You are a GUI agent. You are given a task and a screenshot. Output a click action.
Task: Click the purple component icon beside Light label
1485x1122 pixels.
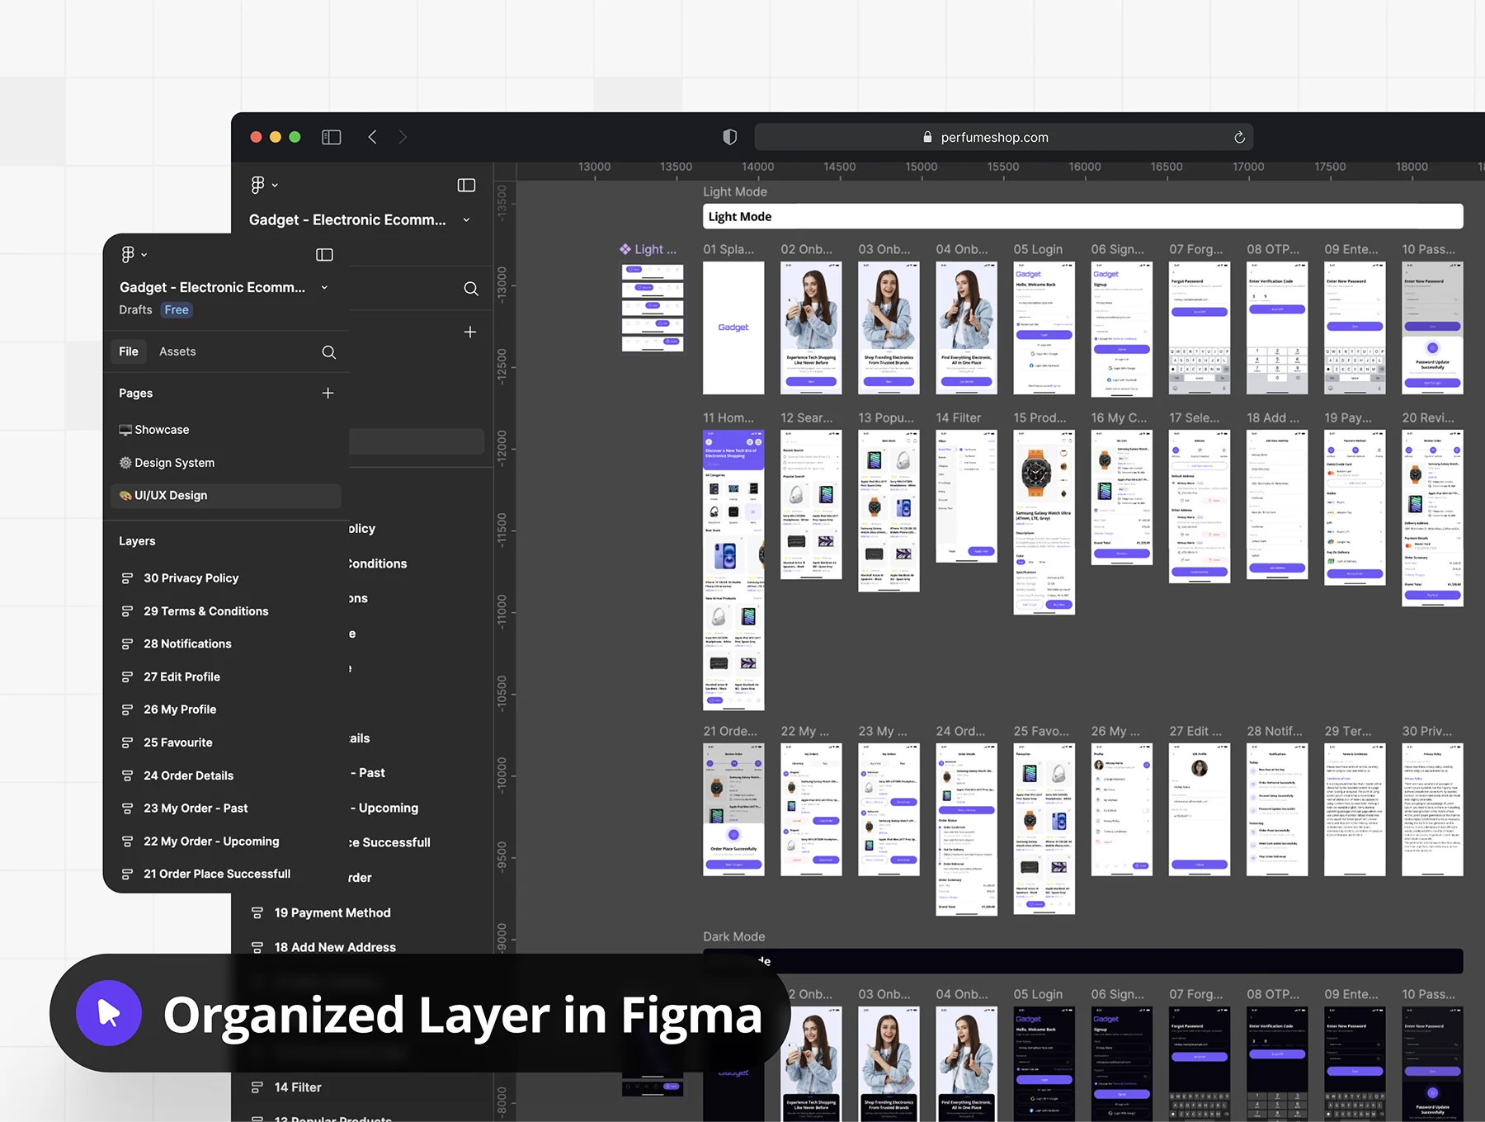(625, 249)
